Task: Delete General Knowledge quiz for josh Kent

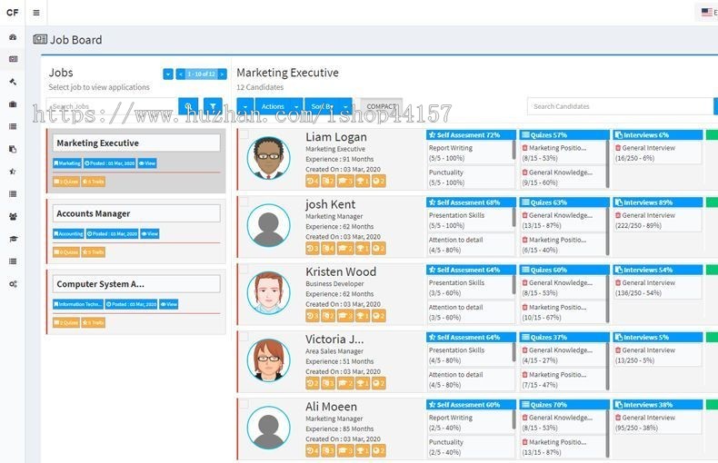Action: point(524,215)
